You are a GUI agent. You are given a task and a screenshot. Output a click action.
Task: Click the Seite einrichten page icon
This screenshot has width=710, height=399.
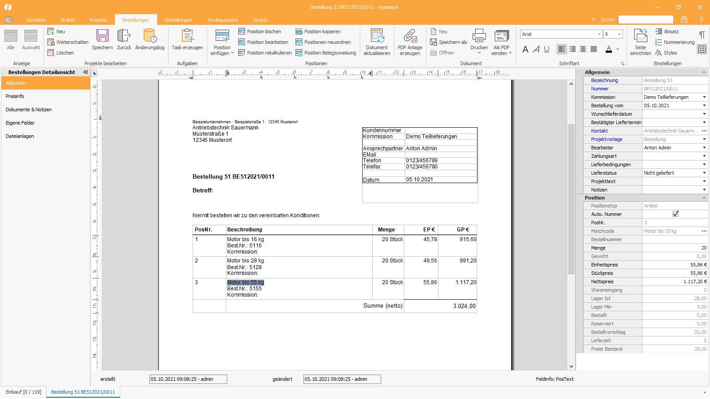coord(640,36)
